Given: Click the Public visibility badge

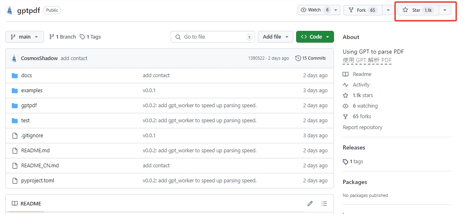Looking at the screenshot, I should click(x=52, y=10).
